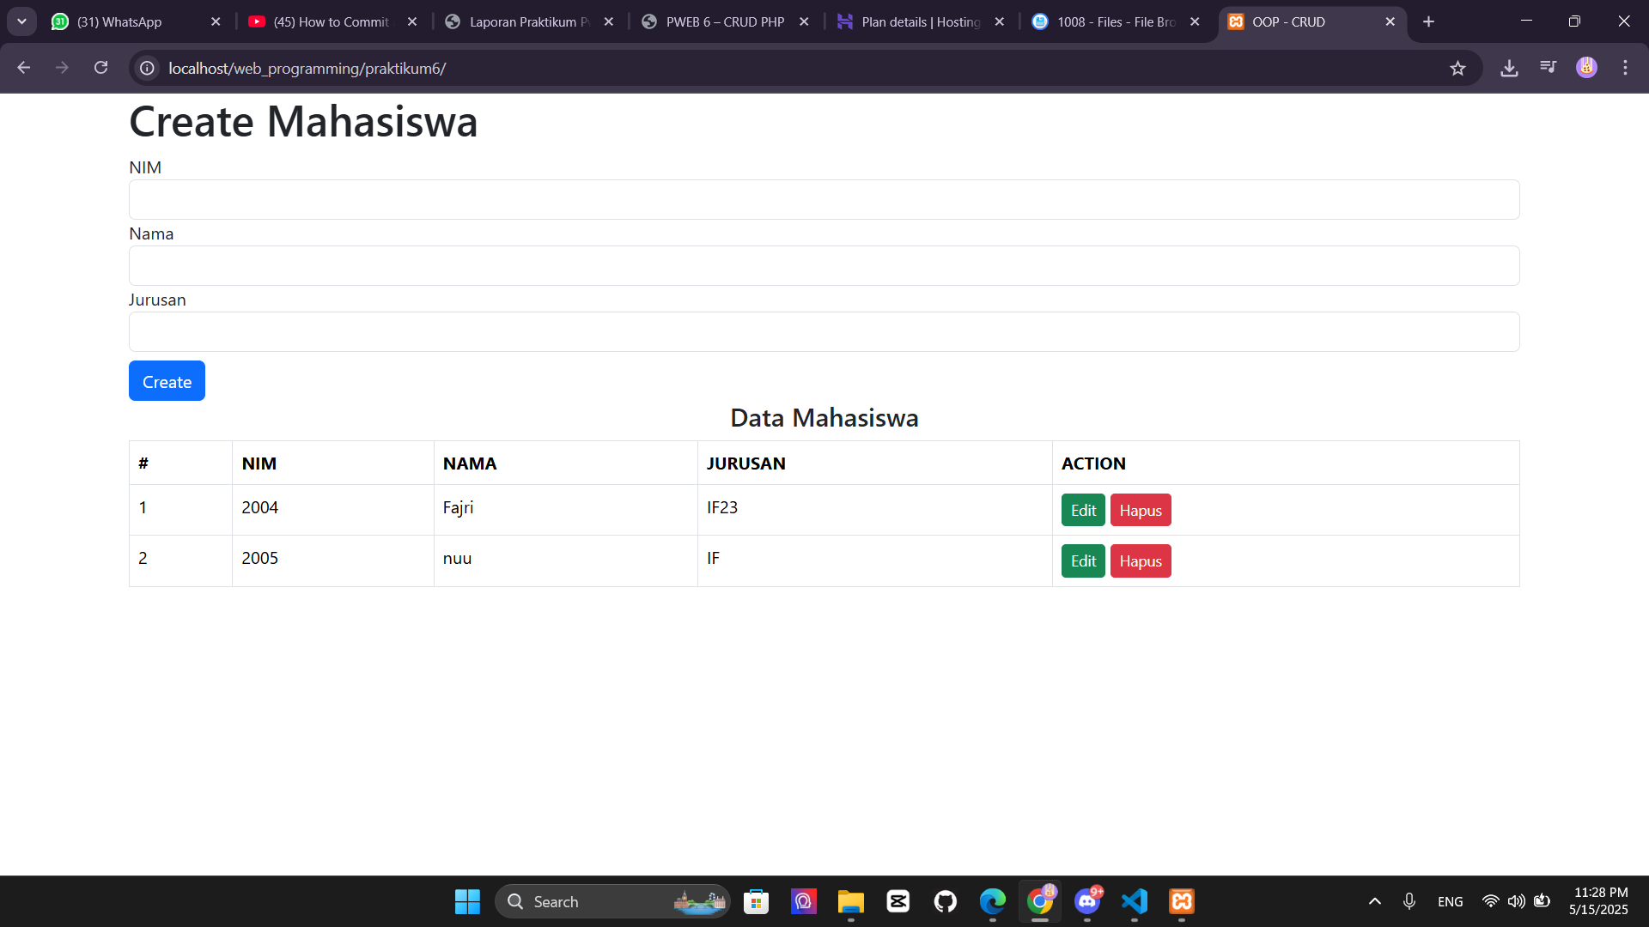Click Hapus for the Fajri row
The width and height of the screenshot is (1649, 927).
pos(1140,509)
